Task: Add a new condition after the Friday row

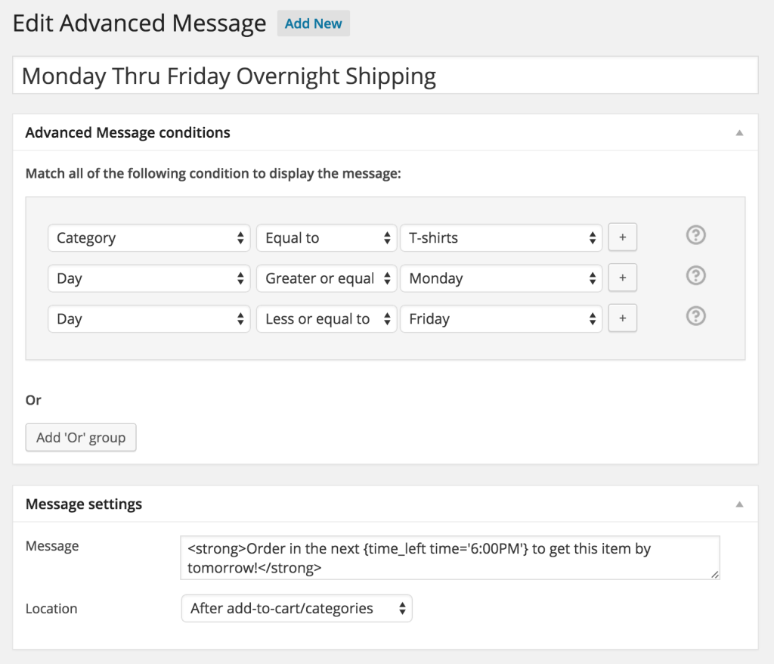Action: 622,318
